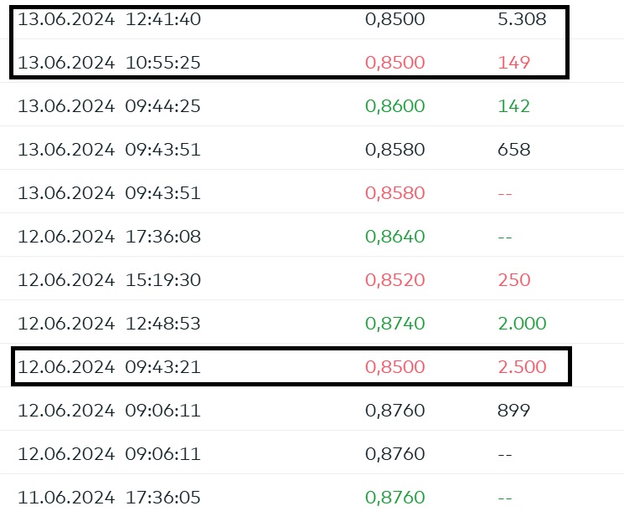Click the red 250 volume value
This screenshot has width=624, height=516.
coord(513,280)
